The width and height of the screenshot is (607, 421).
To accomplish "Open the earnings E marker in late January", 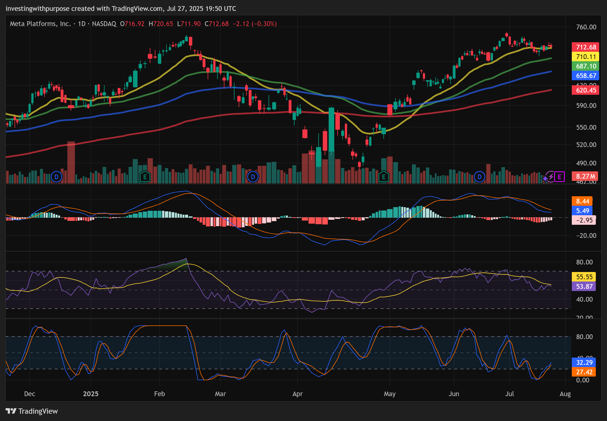I will click(145, 177).
